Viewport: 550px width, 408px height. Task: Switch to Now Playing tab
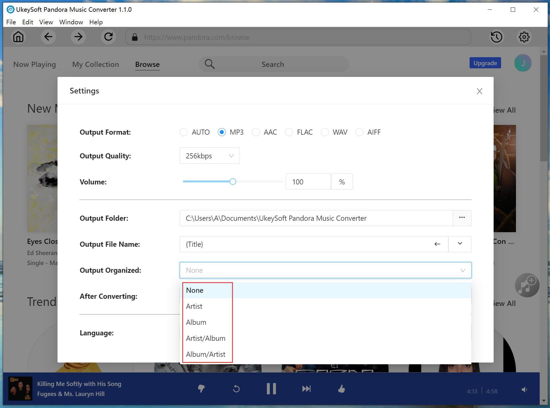[35, 64]
